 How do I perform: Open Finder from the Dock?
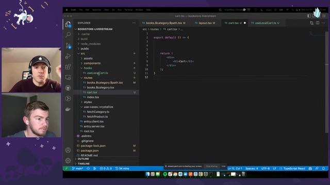click(x=147, y=174)
